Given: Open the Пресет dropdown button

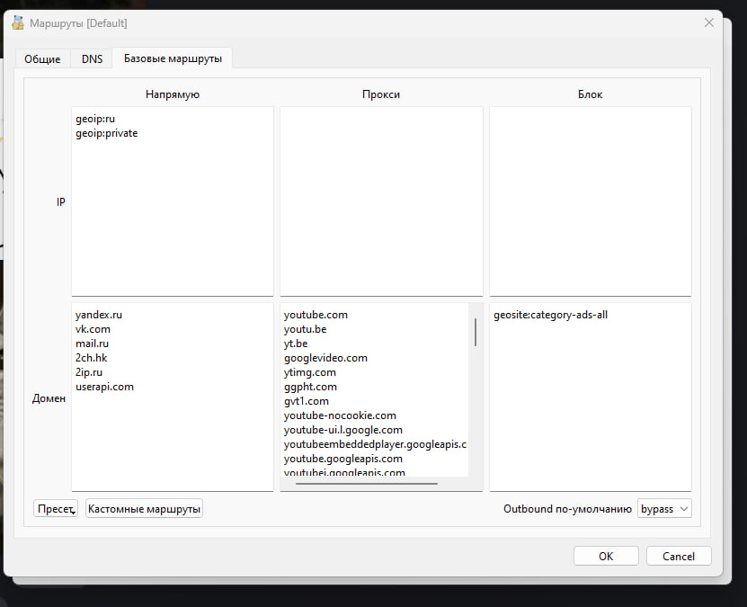Looking at the screenshot, I should pyautogui.click(x=56, y=508).
